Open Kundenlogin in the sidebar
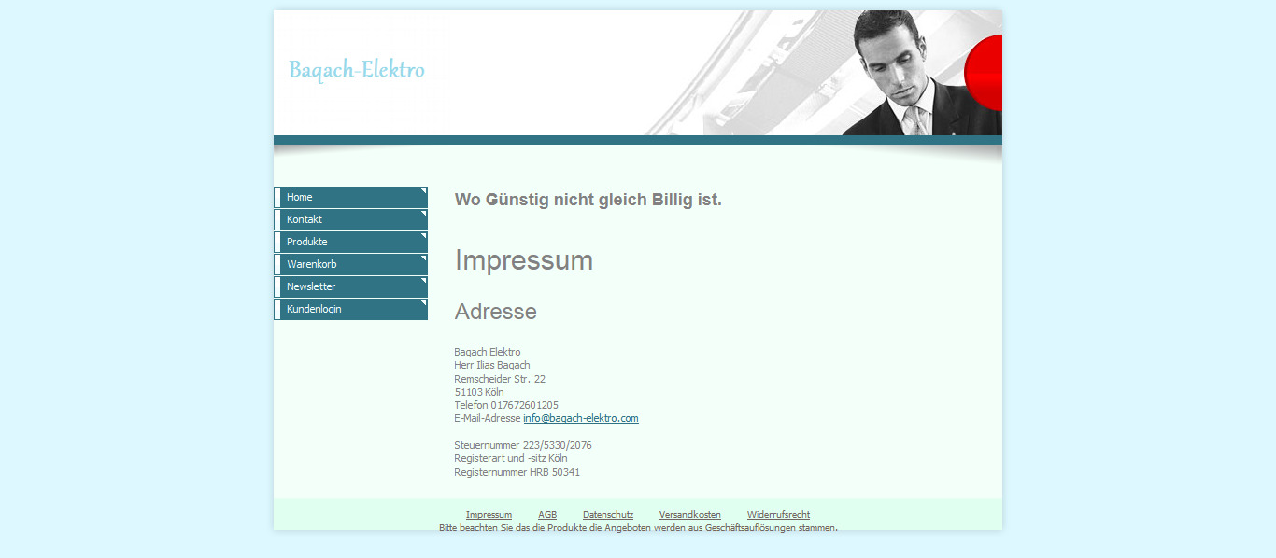The image size is (1276, 558). (350, 309)
